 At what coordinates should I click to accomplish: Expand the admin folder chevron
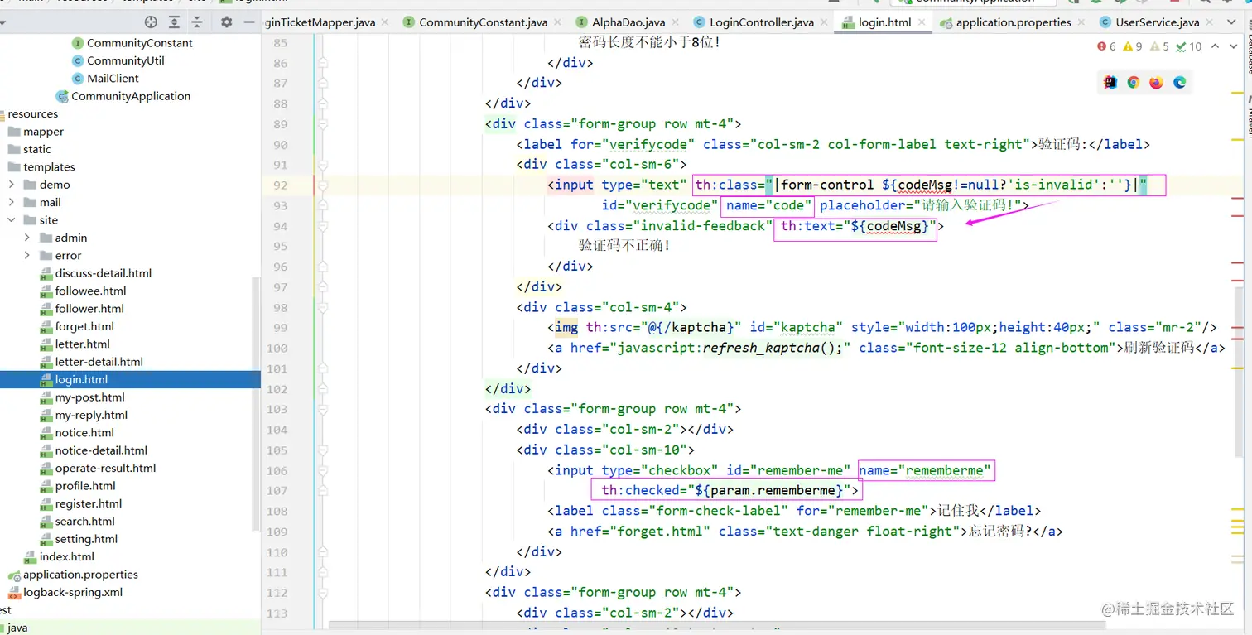[27, 238]
